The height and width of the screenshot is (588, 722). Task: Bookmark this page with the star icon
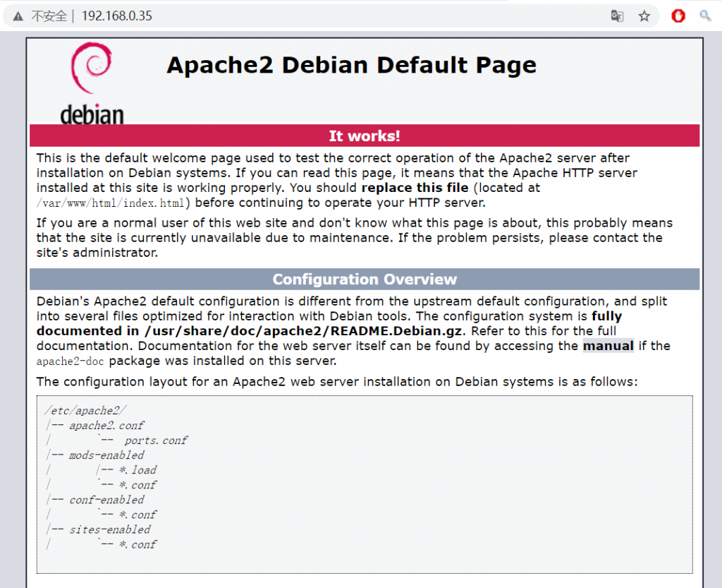click(644, 17)
